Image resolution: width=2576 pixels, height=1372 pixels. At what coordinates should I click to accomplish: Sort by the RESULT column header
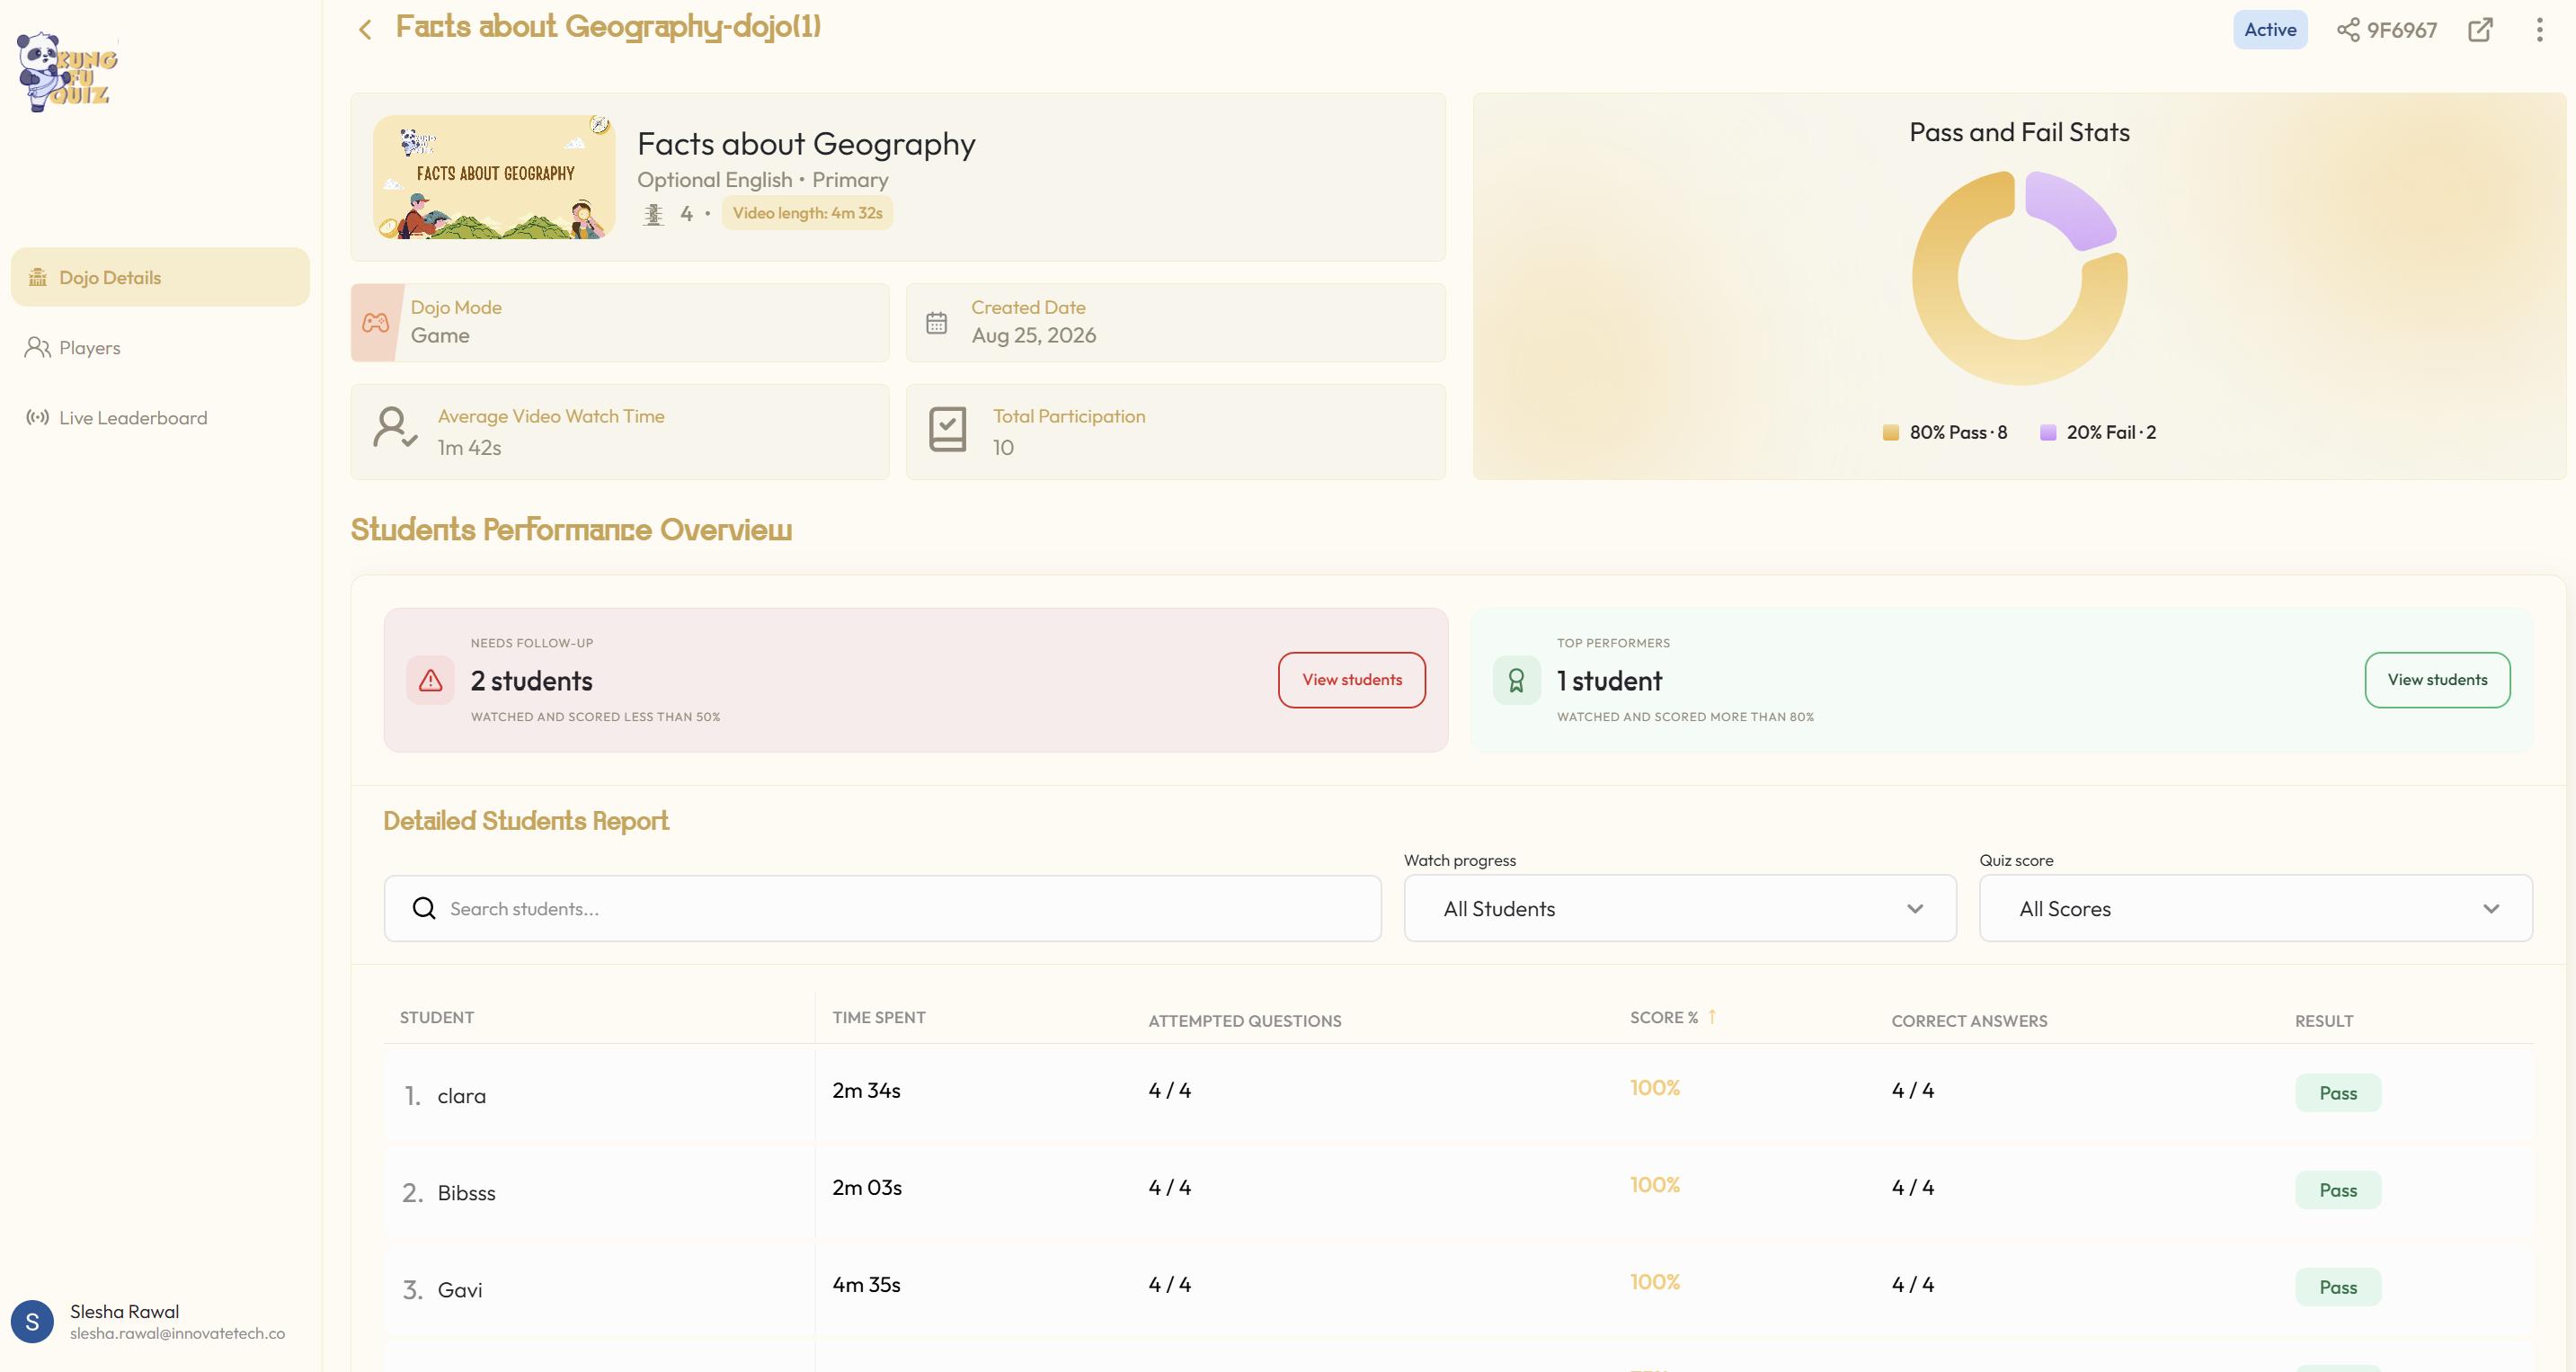point(2324,1021)
